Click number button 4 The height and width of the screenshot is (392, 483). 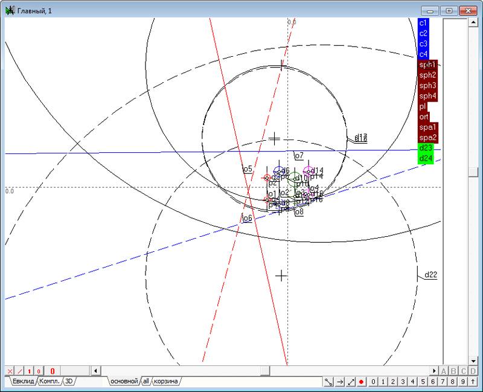tap(413, 382)
